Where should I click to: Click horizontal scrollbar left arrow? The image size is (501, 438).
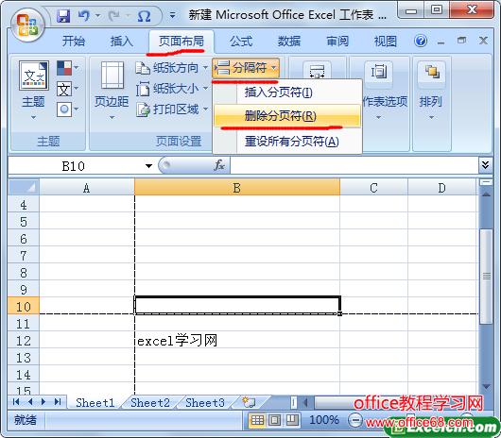click(305, 402)
